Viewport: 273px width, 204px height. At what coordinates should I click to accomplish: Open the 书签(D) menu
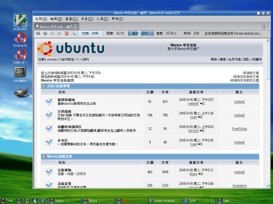click(87, 19)
